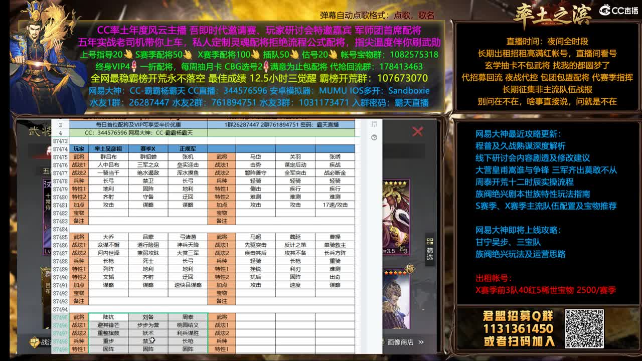Select the 17速/攻击 stat cell
Image resolution: width=642 pixels, height=361 pixels.
pyautogui.click(x=335, y=205)
